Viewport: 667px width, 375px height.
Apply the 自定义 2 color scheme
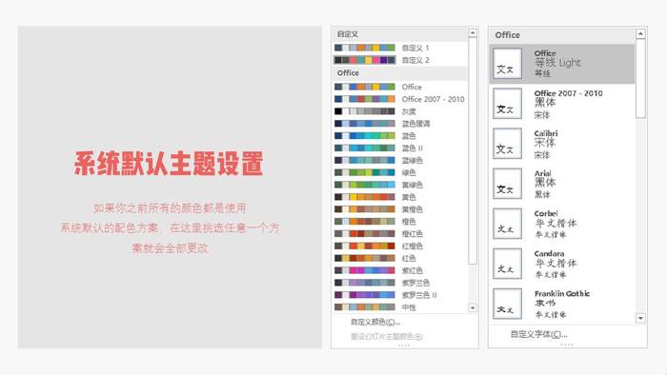(x=400, y=60)
